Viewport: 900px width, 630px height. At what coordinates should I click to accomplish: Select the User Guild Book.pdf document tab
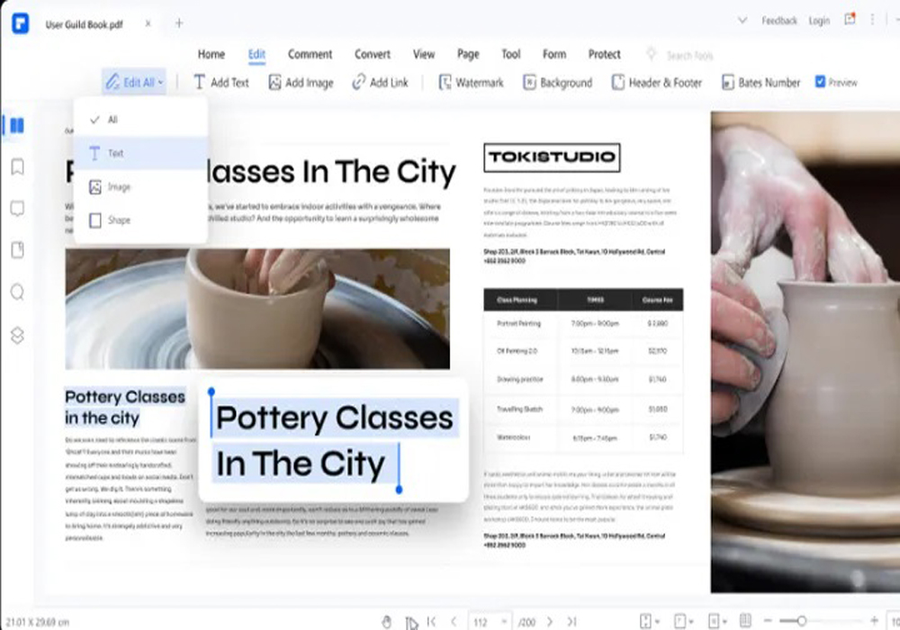85,24
